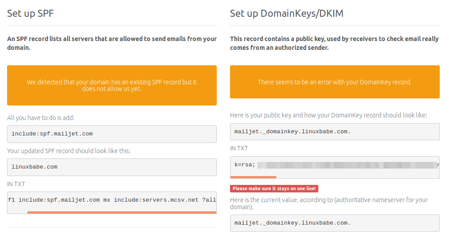Click the red 'Please make sure it stays on one line!' badge

274,188
